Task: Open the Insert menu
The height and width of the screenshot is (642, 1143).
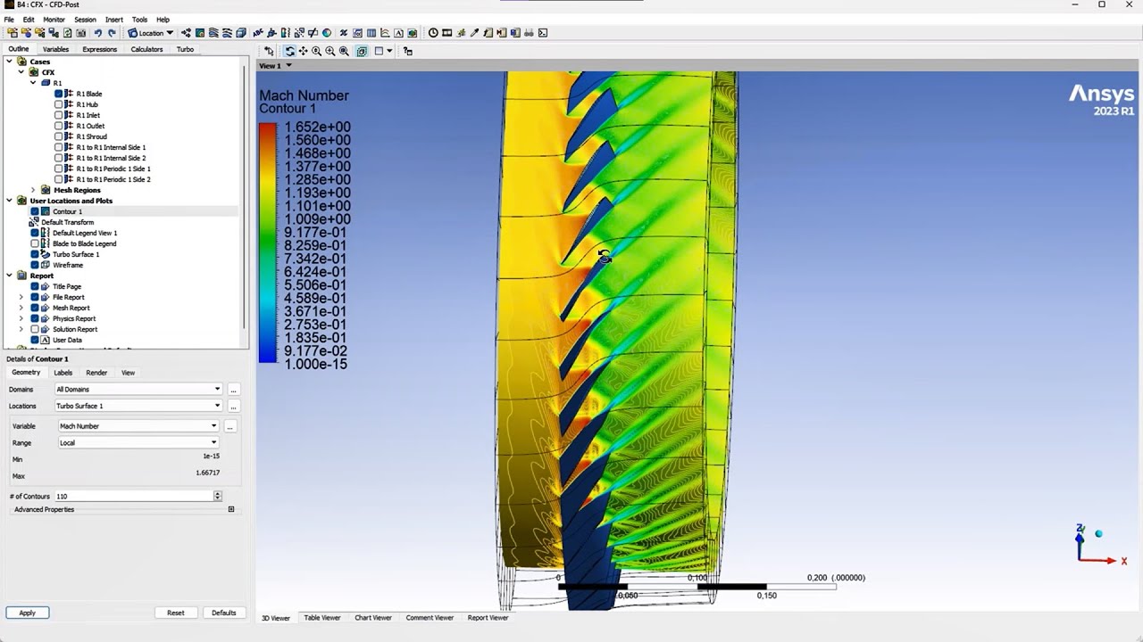Action: coord(114,19)
